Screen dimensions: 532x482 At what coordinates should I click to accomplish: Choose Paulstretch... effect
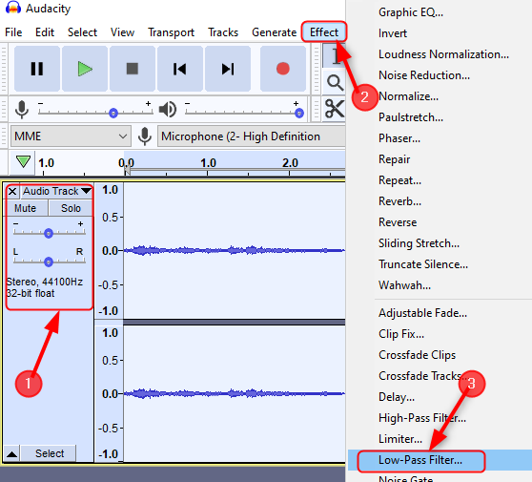pos(411,117)
